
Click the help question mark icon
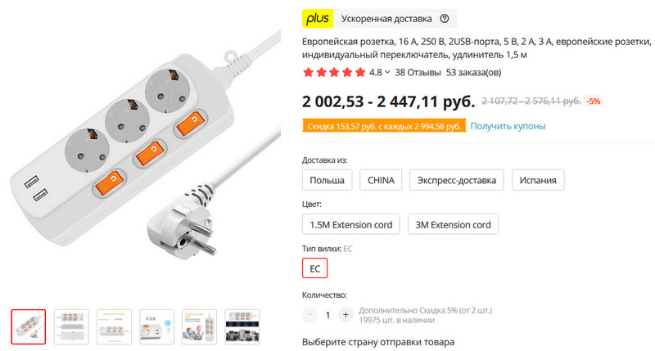point(445,18)
